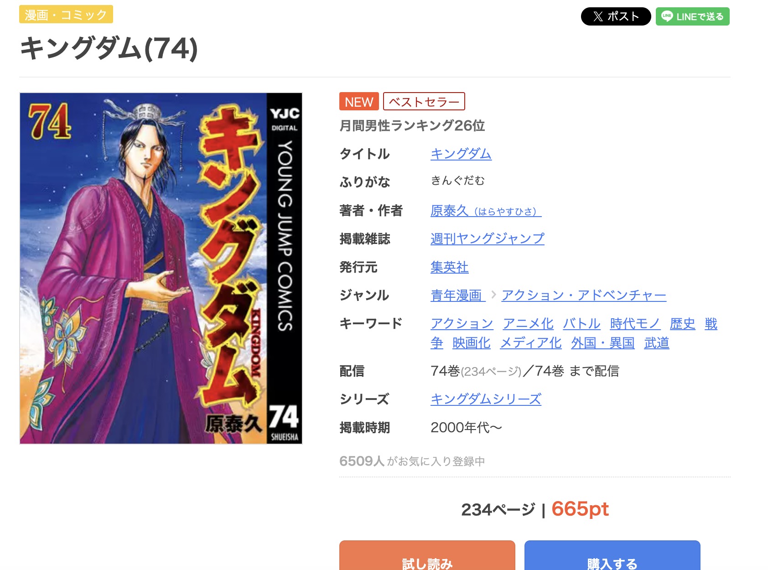Select the 青年漫画 genre link
768x570 pixels.
click(x=456, y=295)
